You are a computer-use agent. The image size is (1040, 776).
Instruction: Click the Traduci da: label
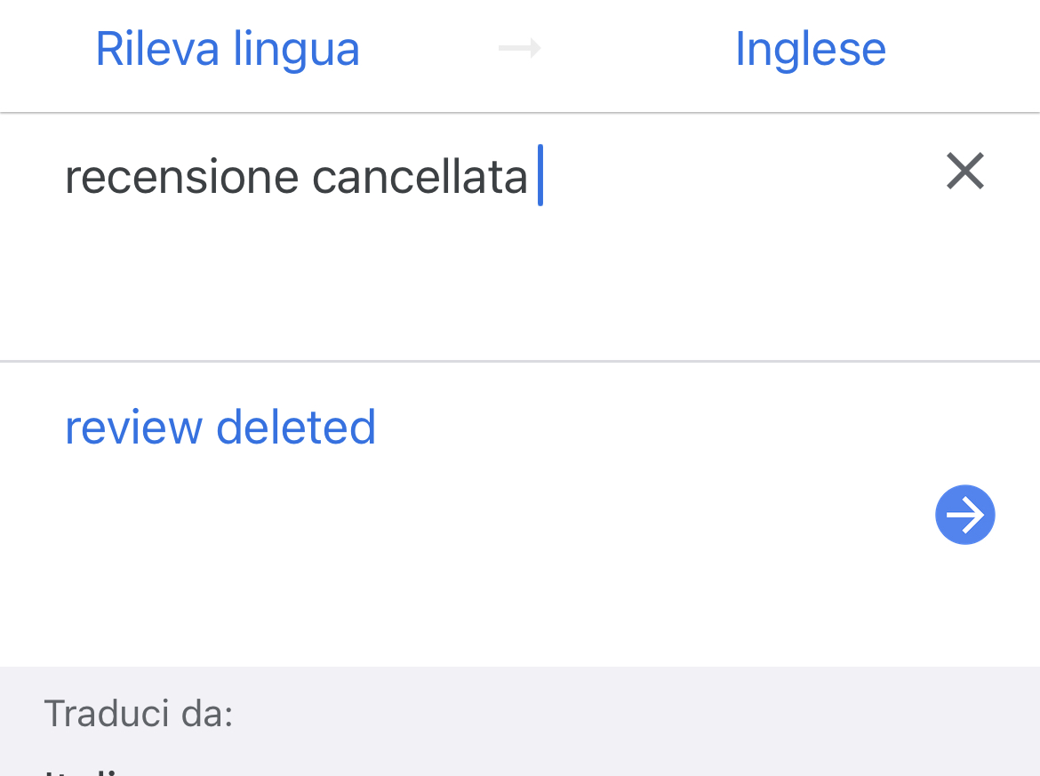[138, 714]
